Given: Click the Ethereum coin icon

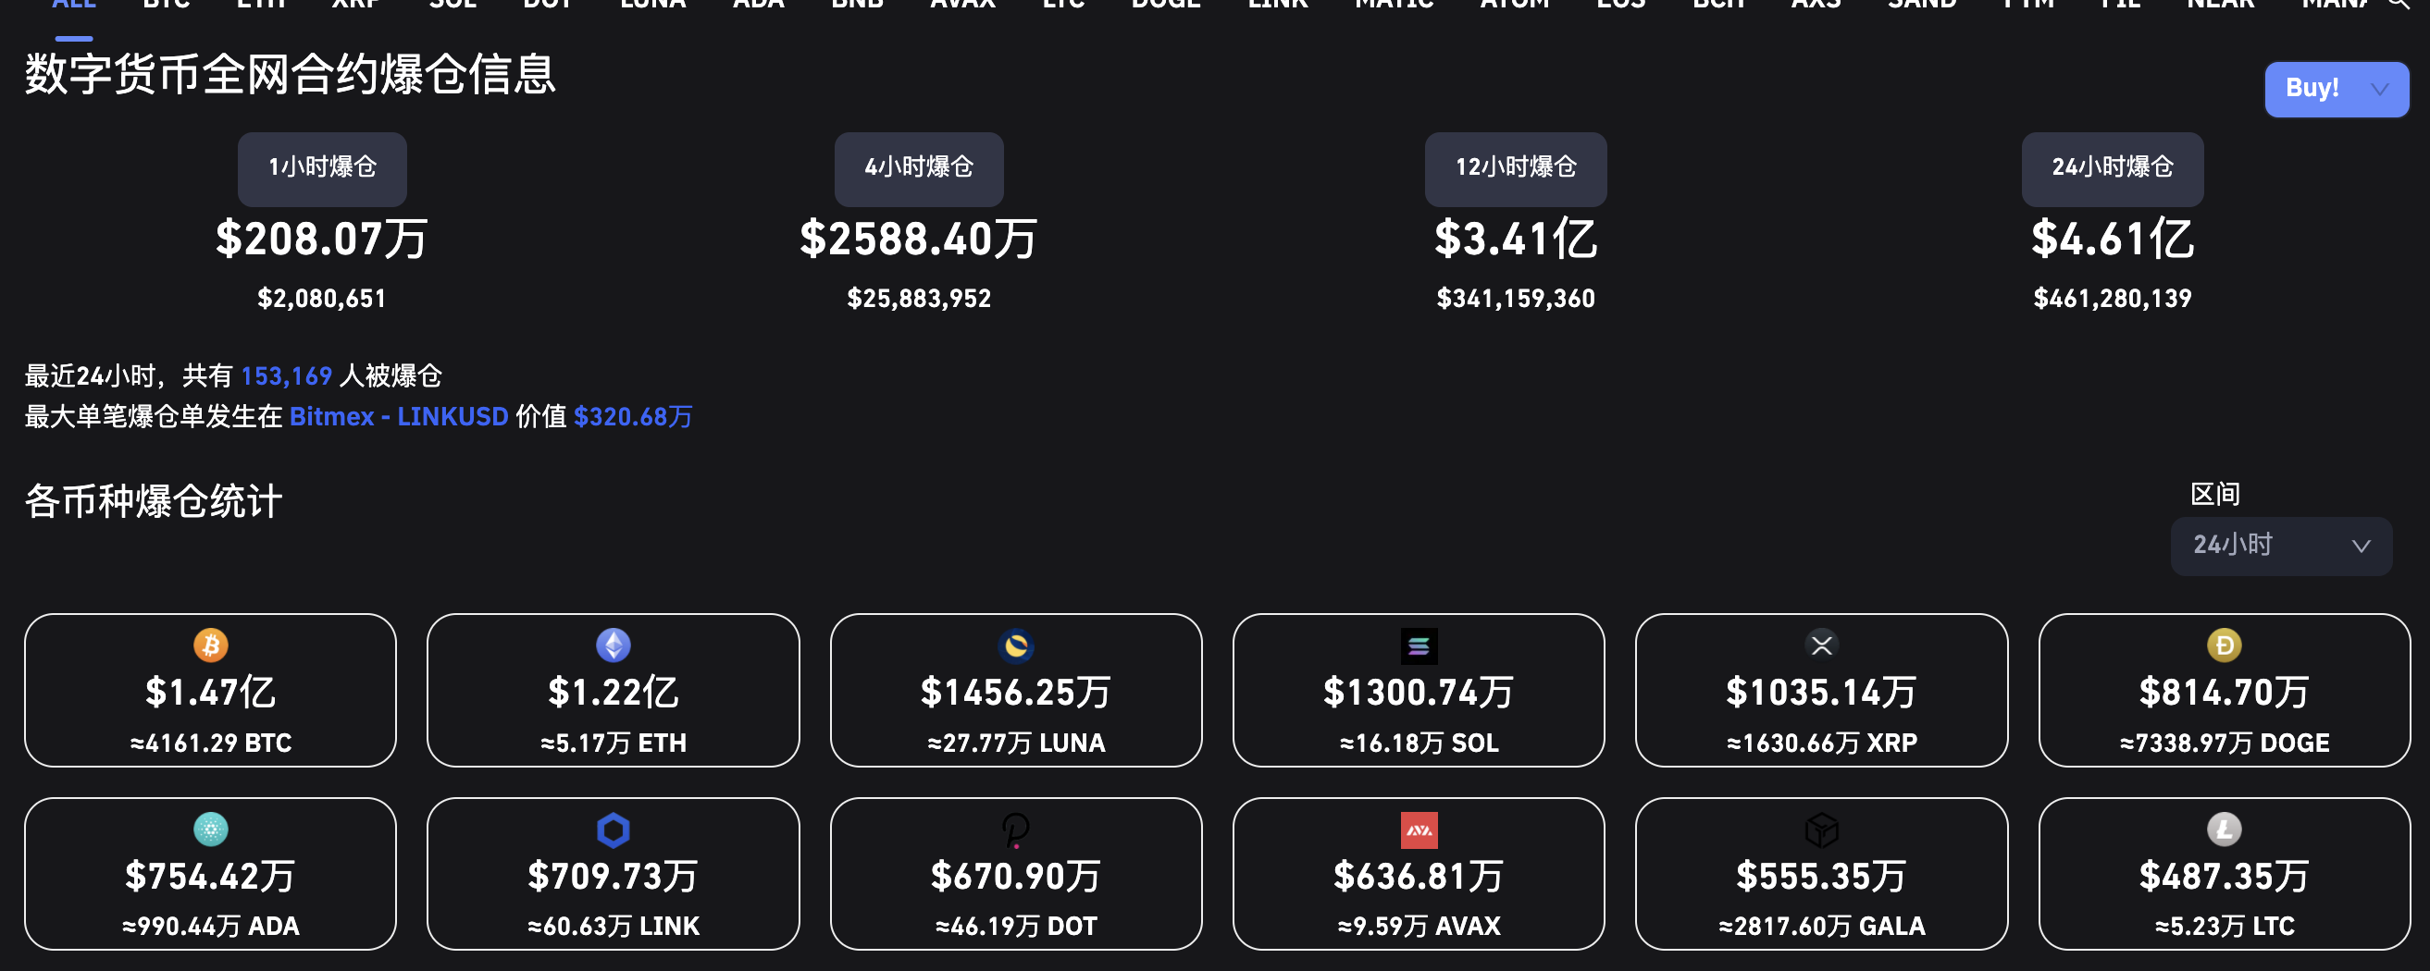Looking at the screenshot, I should point(614,645).
